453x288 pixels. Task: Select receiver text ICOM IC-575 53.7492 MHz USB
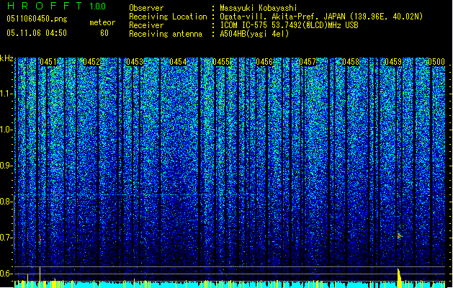click(289, 25)
